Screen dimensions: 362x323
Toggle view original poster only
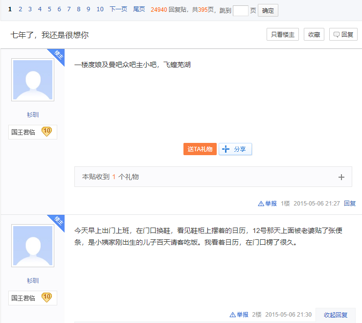point(283,35)
